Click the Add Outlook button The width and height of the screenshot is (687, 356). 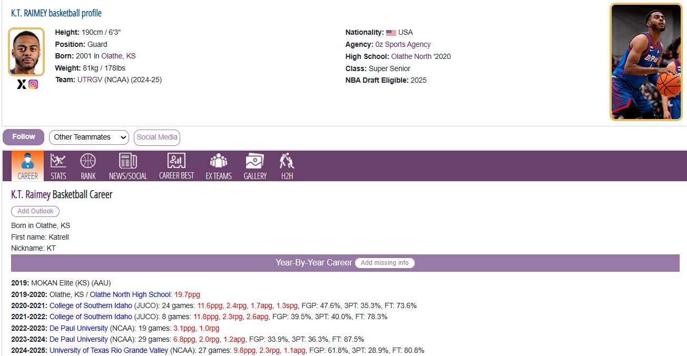click(35, 211)
